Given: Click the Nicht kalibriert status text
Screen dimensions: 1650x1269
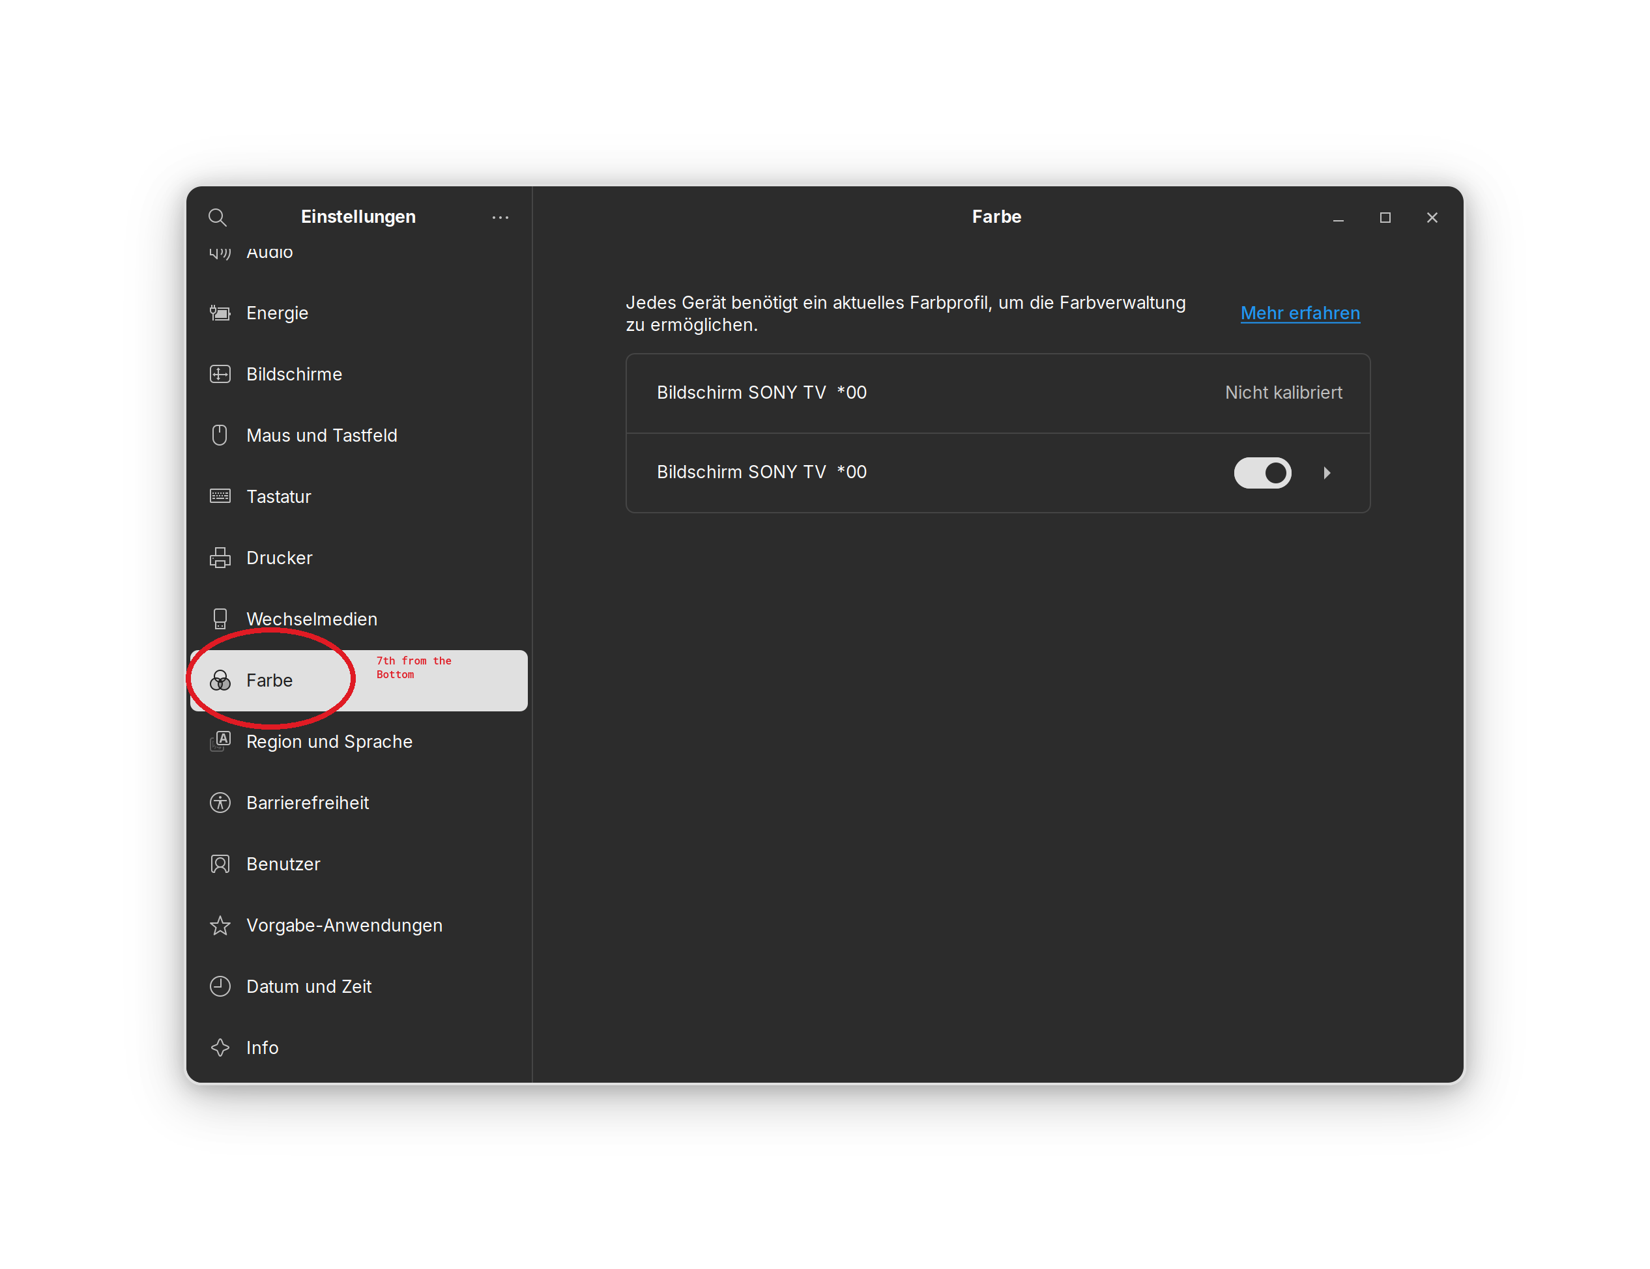Looking at the screenshot, I should click(1283, 393).
